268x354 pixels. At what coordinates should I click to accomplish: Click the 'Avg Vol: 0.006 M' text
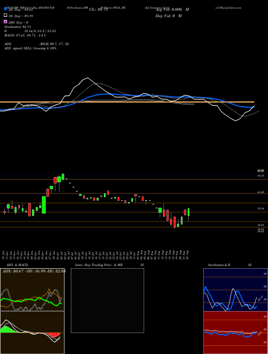click(172, 10)
